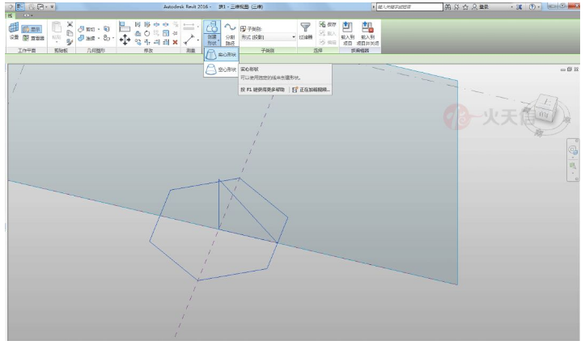Click the 过滤器 filter funnel icon
Screen dimensions: 585x345
click(x=305, y=31)
